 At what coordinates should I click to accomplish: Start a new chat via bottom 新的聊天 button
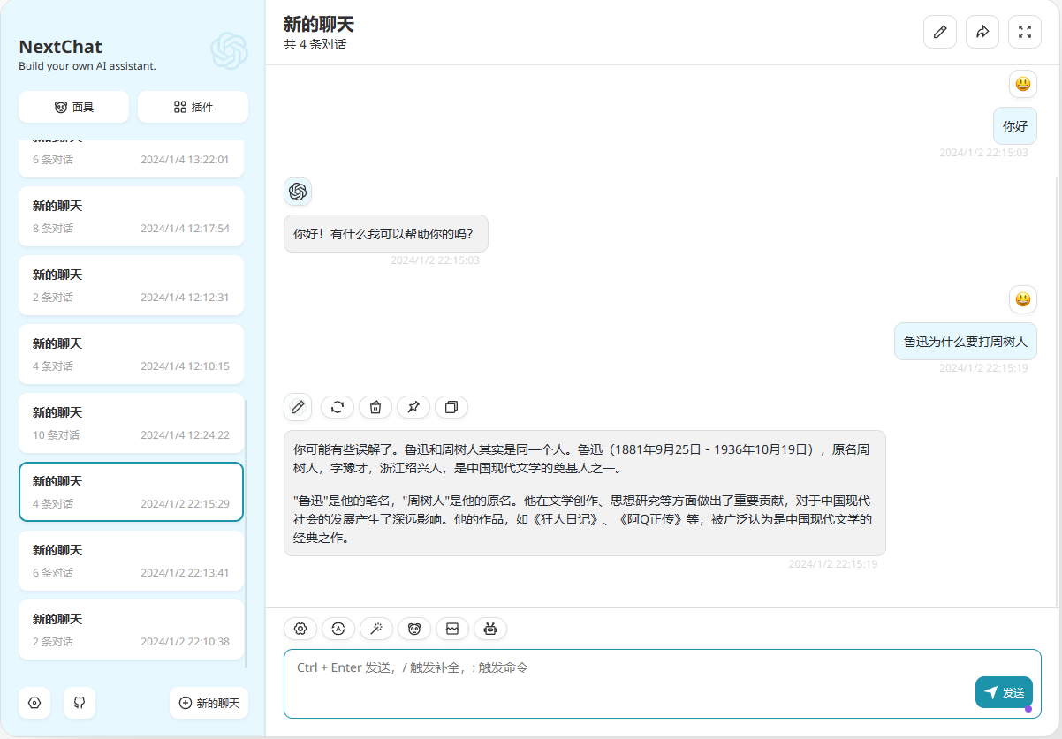209,703
